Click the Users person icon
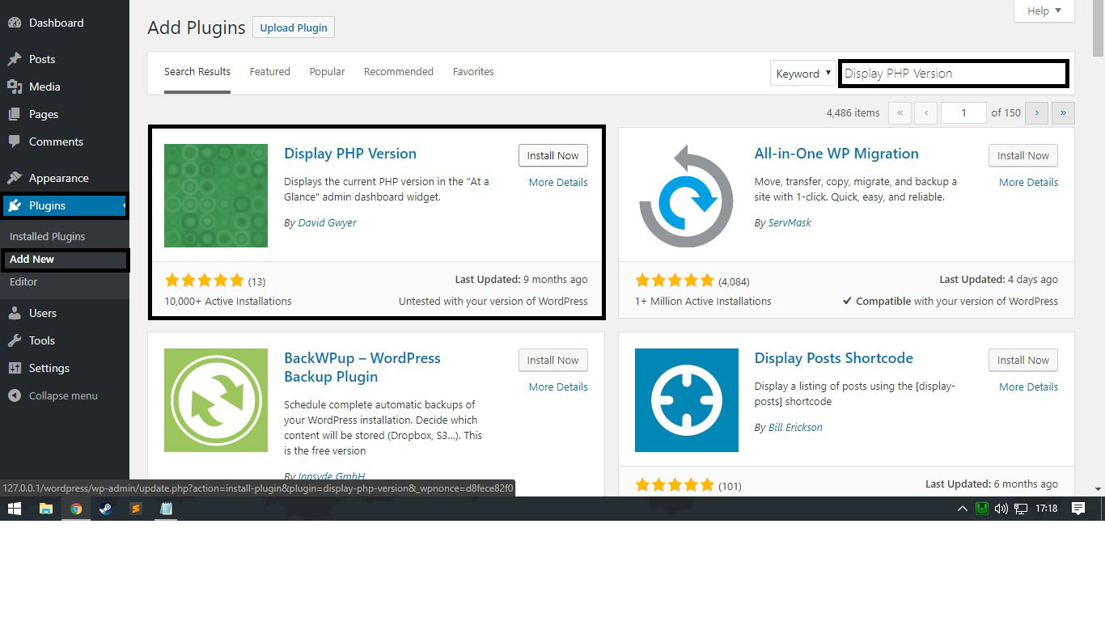 pyautogui.click(x=15, y=313)
